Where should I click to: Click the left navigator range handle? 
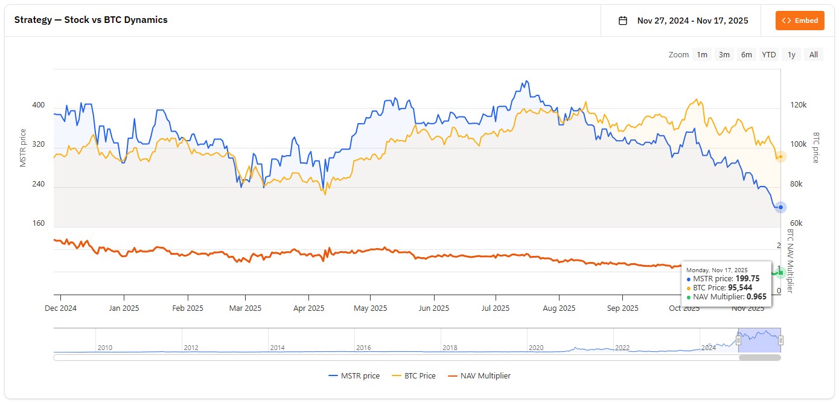738,340
